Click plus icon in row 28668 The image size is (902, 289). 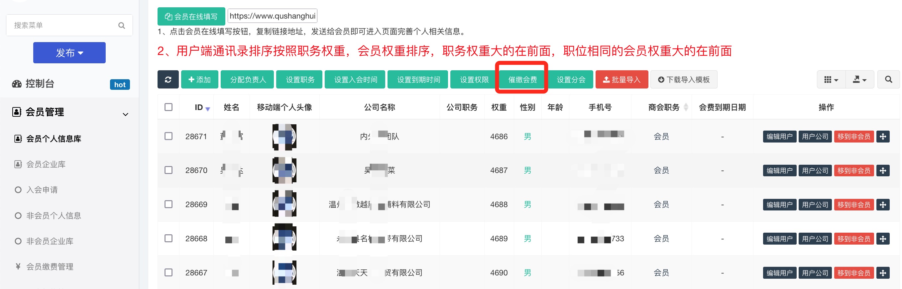(883, 239)
